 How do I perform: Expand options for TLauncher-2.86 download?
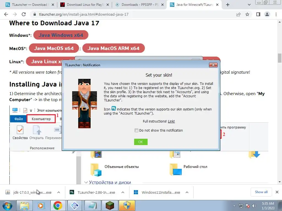123,192
